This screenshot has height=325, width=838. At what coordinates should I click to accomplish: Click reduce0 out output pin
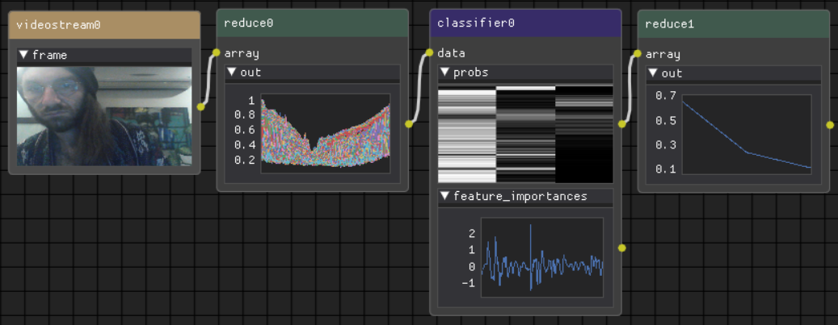pos(409,124)
